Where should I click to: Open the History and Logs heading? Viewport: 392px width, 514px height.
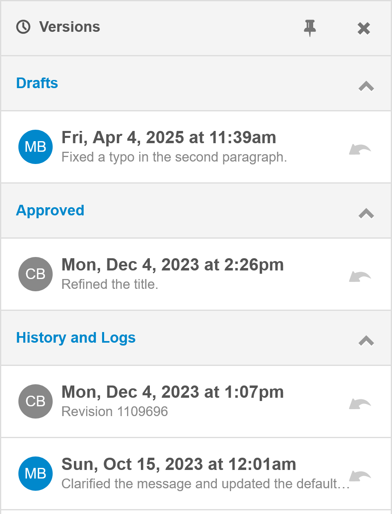76,338
